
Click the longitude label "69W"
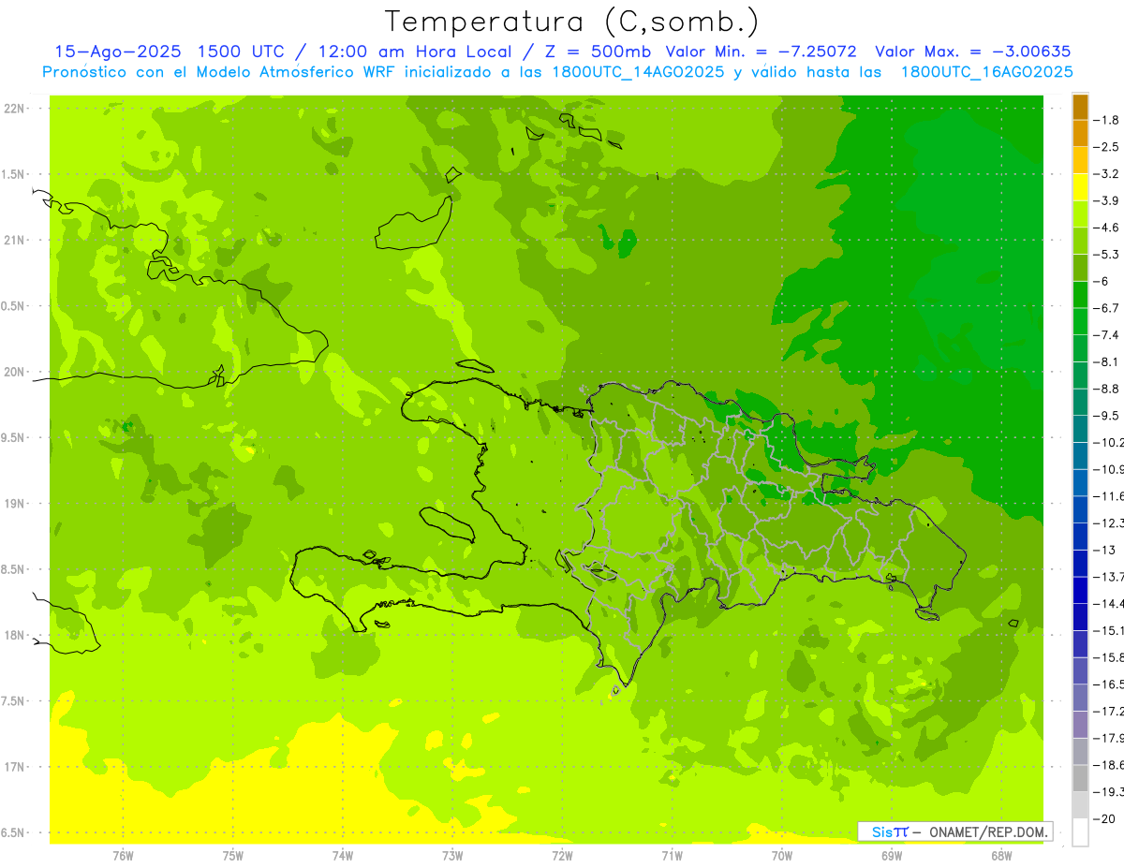tap(892, 856)
